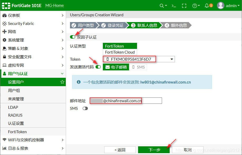Click the lw801@chinafirewall.com.cn address text
Viewport: 242px width, 155px height.
(165, 82)
